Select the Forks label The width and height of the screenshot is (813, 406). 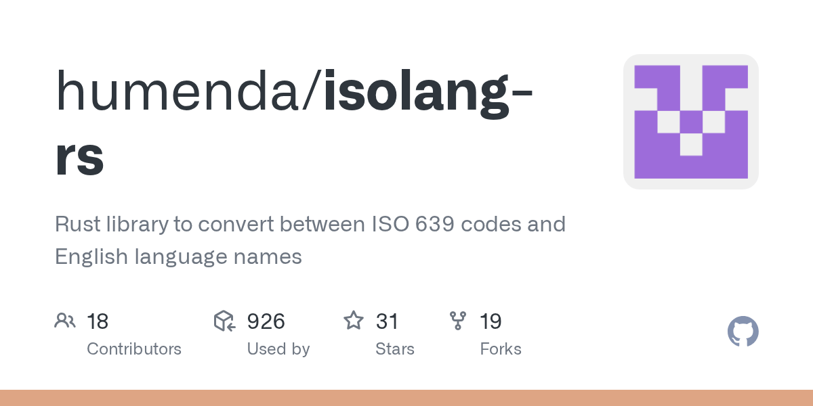[501, 349]
